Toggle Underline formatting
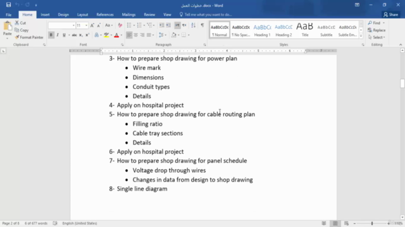Image resolution: width=405 pixels, height=227 pixels. pos(64,35)
